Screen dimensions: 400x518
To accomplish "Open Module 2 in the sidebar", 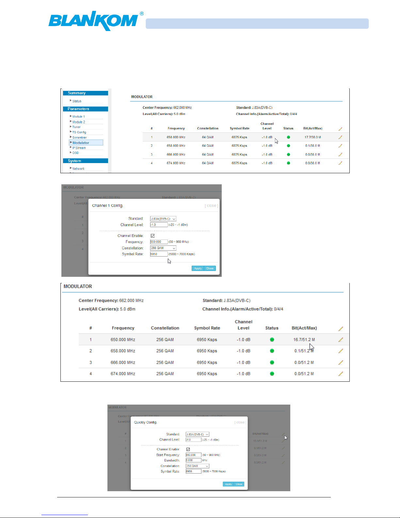I will tap(78, 122).
